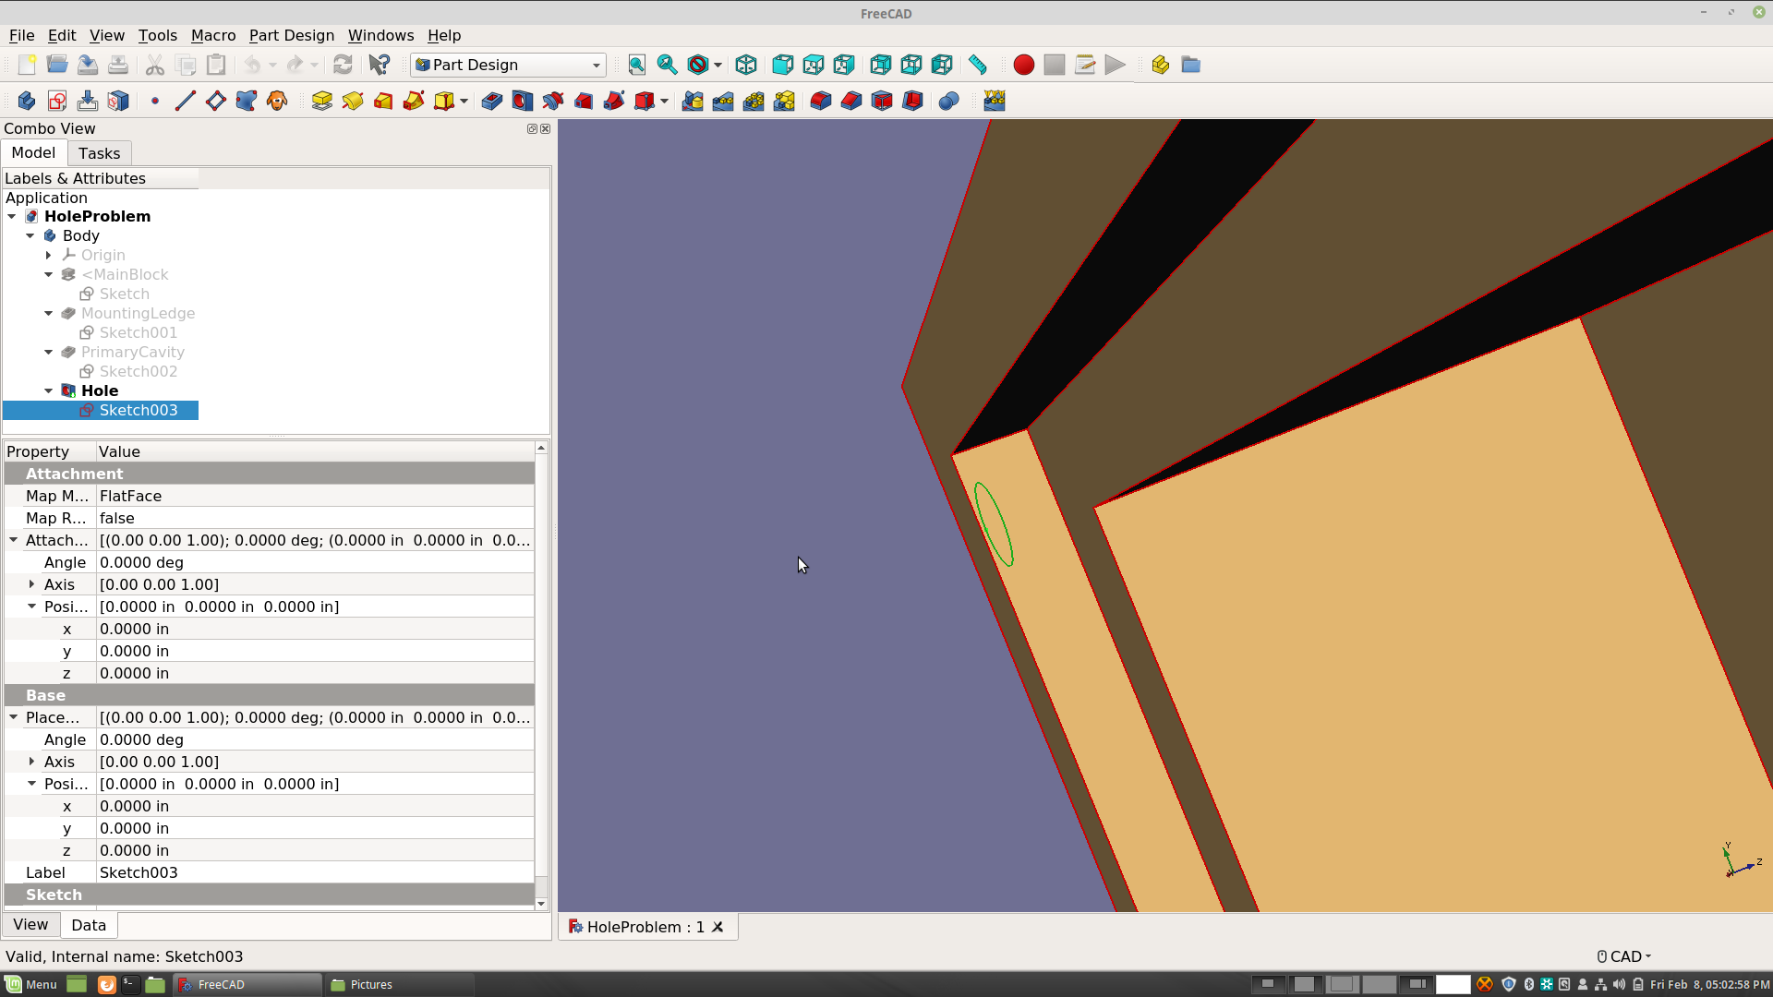Open the Part Design menu
1773x997 pixels.
pyautogui.click(x=292, y=35)
